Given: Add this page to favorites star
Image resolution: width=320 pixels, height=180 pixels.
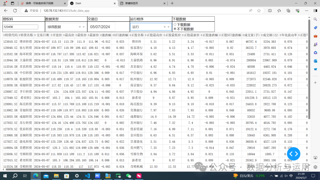Looking at the screenshot, I should [x=259, y=11].
